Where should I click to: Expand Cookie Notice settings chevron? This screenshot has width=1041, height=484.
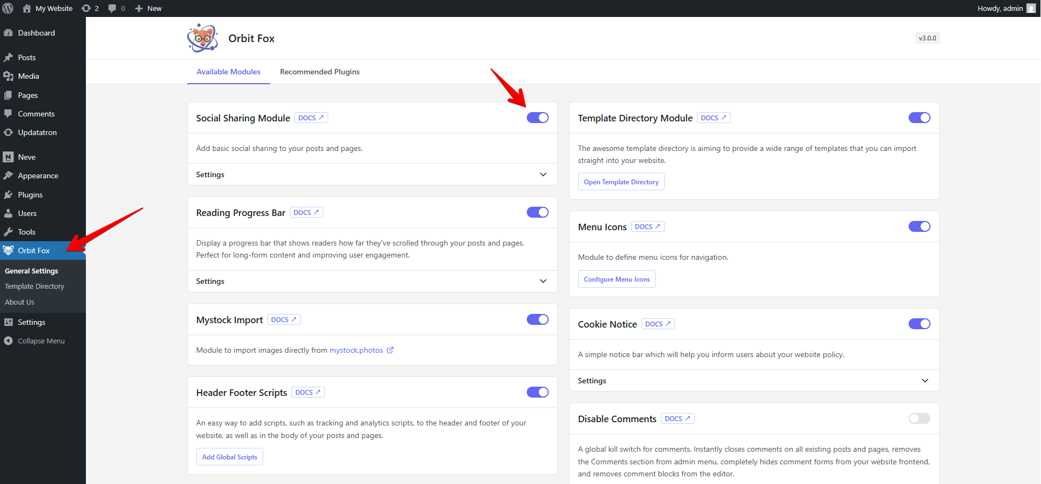924,381
